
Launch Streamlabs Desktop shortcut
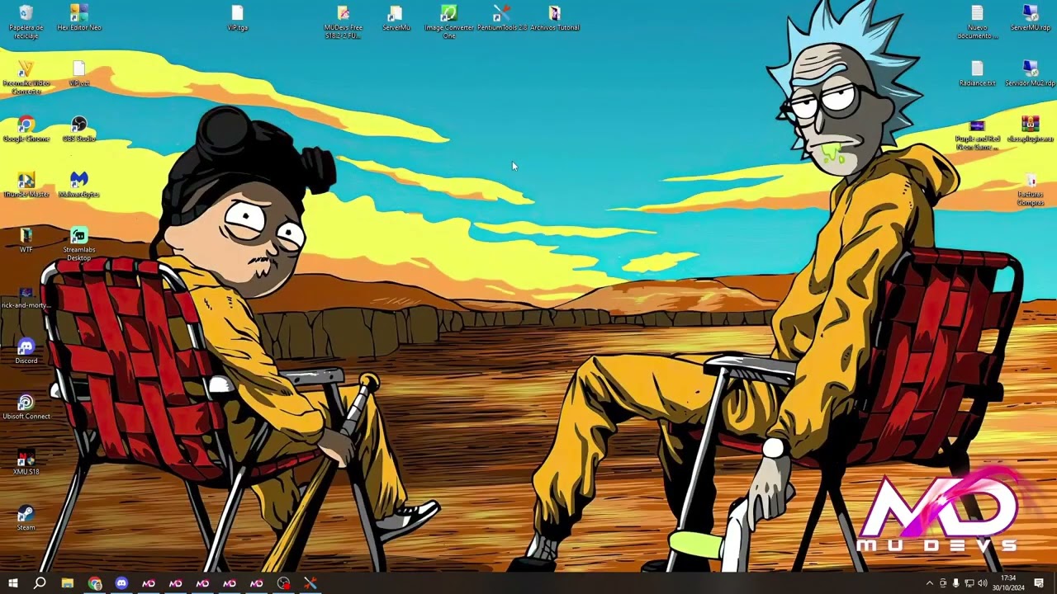[x=79, y=244]
